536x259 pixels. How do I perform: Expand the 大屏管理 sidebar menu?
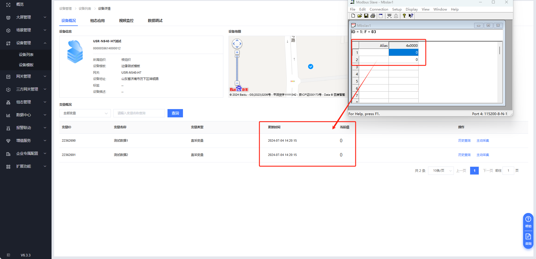[26, 17]
